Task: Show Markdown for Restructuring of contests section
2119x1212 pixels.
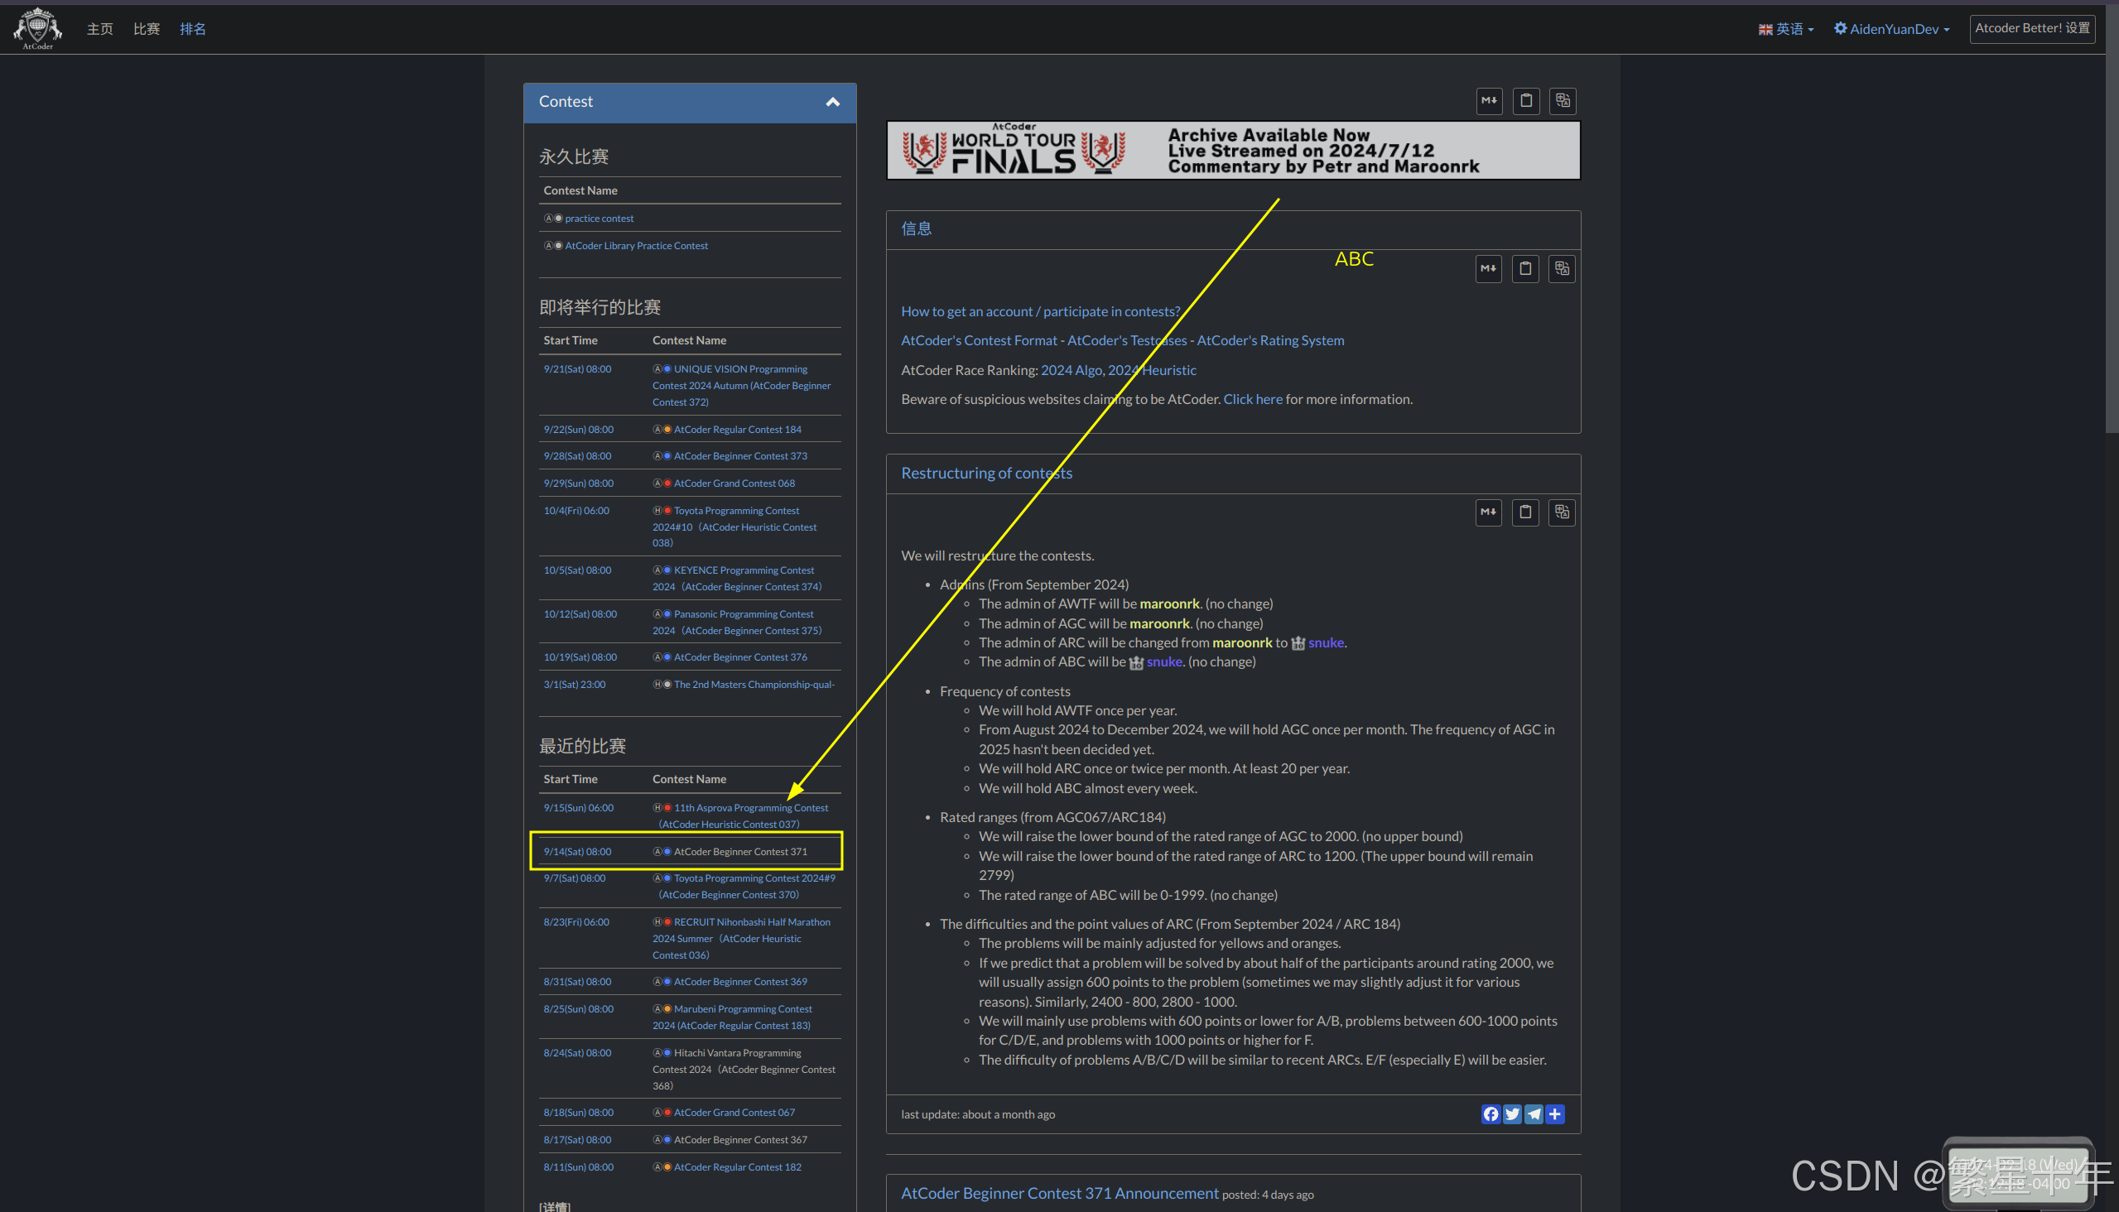Action: [x=1488, y=512]
